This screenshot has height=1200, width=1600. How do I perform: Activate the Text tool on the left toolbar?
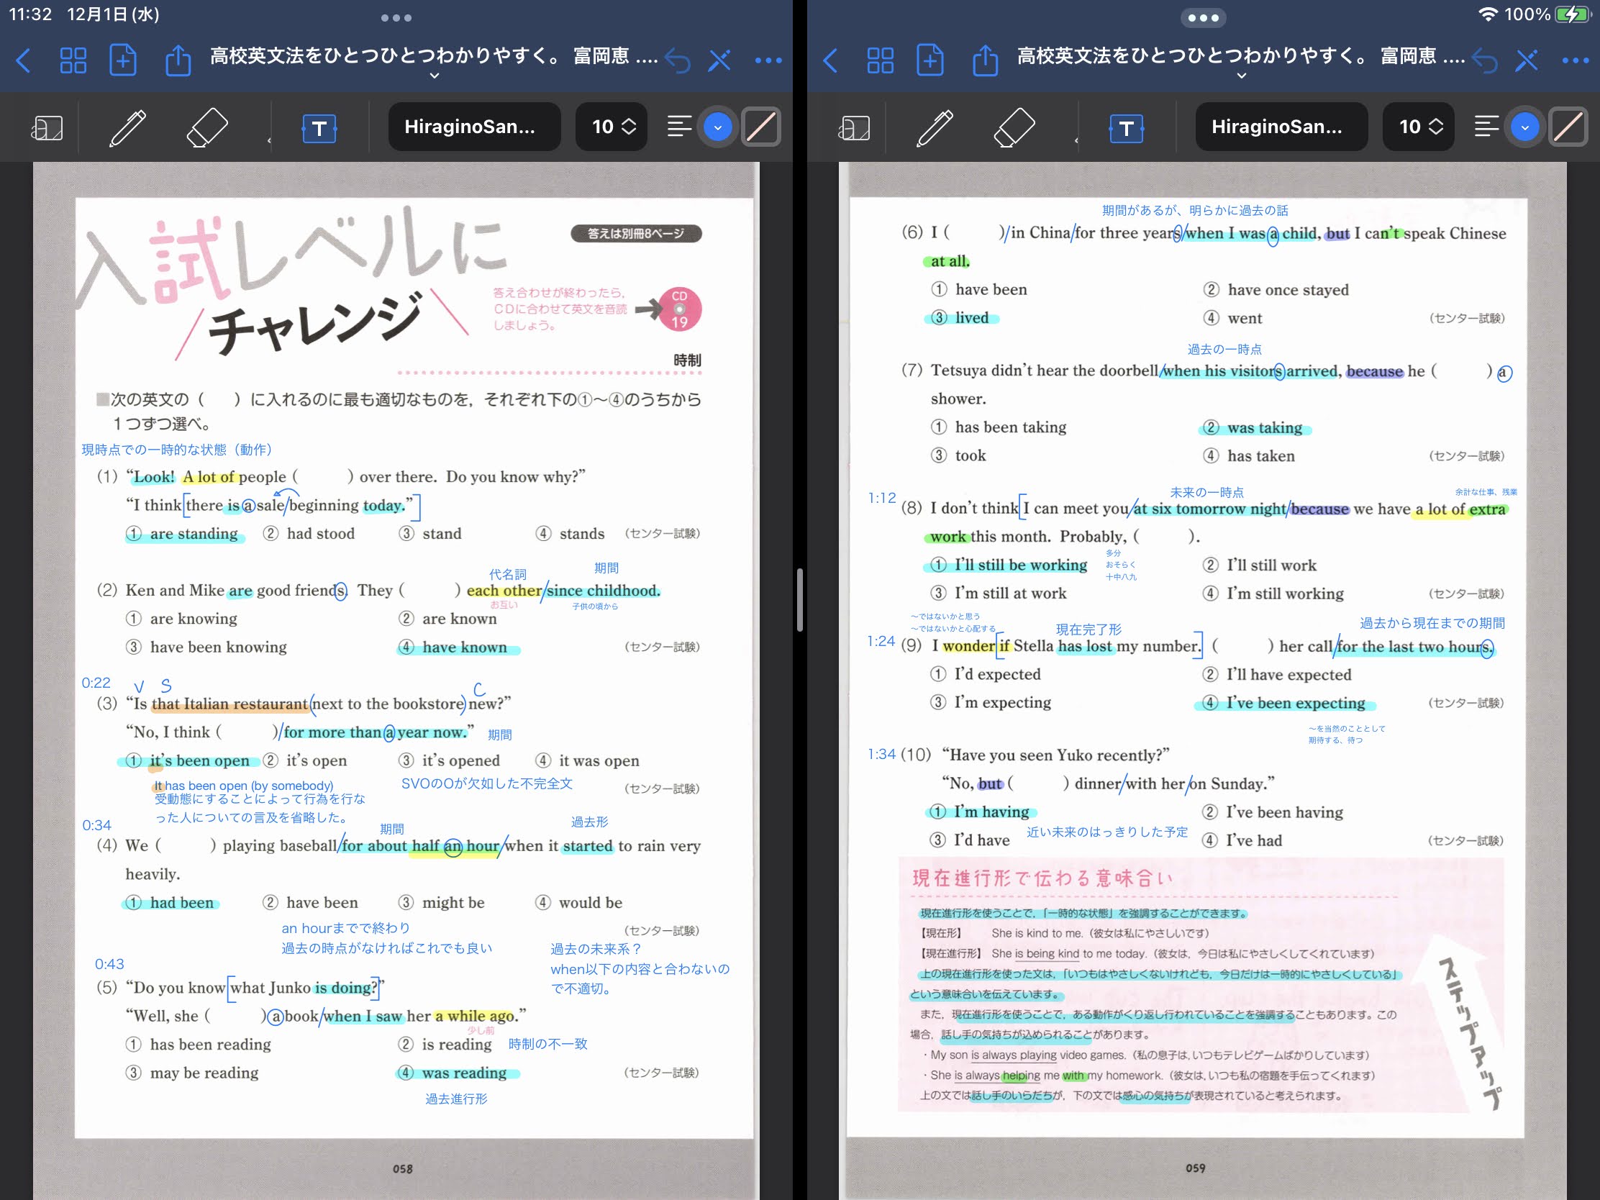pos(319,129)
